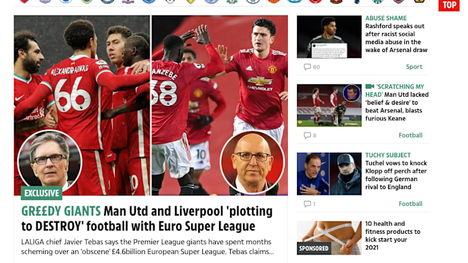The width and height of the screenshot is (468, 263).
Task: Open the 'TUCHY SUBJECT' Tuchel headline
Action: click(x=396, y=171)
